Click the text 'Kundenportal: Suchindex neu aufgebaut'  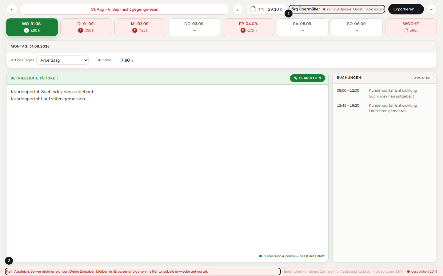point(52,92)
